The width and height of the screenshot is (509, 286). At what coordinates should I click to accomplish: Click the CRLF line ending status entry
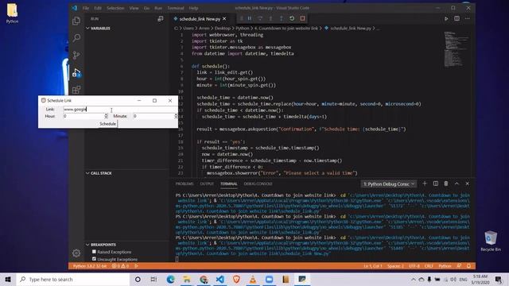pyautogui.click(x=429, y=266)
